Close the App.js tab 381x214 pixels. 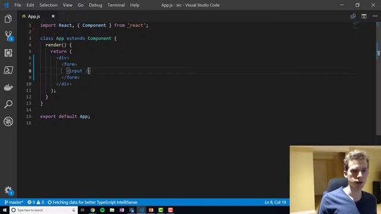click(53, 16)
